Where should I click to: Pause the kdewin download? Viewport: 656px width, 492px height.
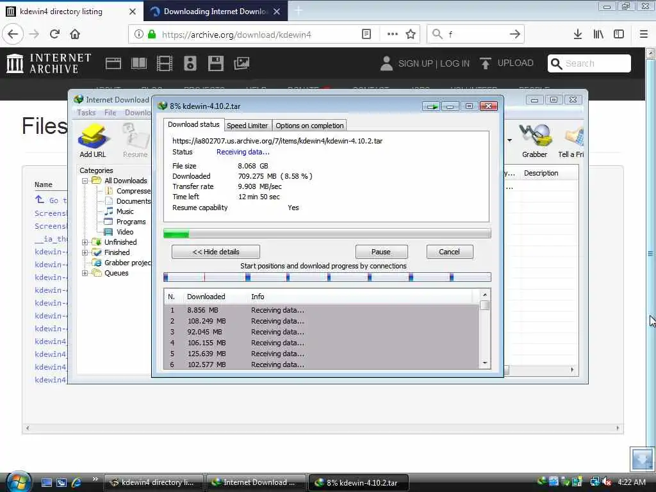pos(381,252)
